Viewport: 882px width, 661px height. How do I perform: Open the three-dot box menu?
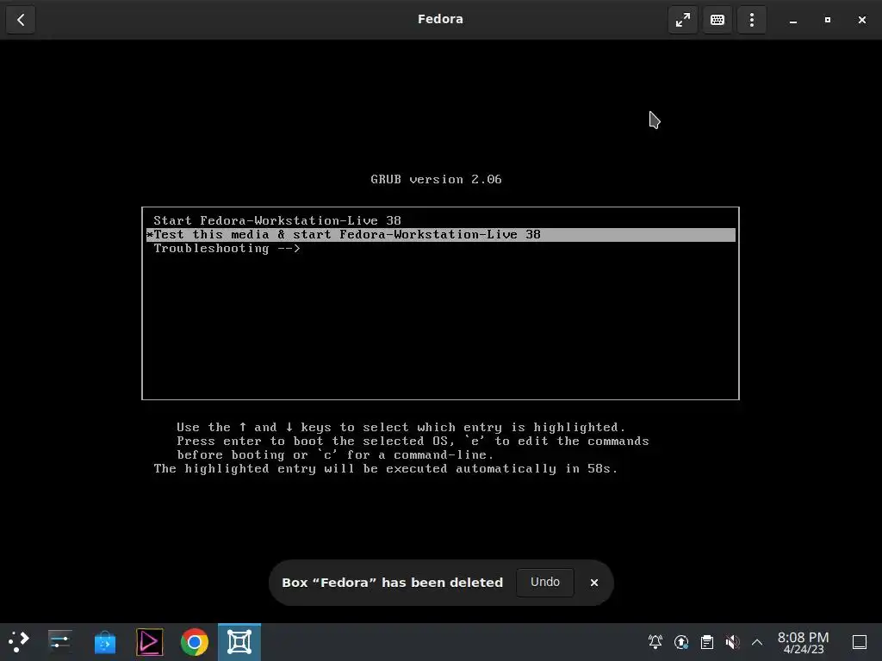tap(751, 20)
